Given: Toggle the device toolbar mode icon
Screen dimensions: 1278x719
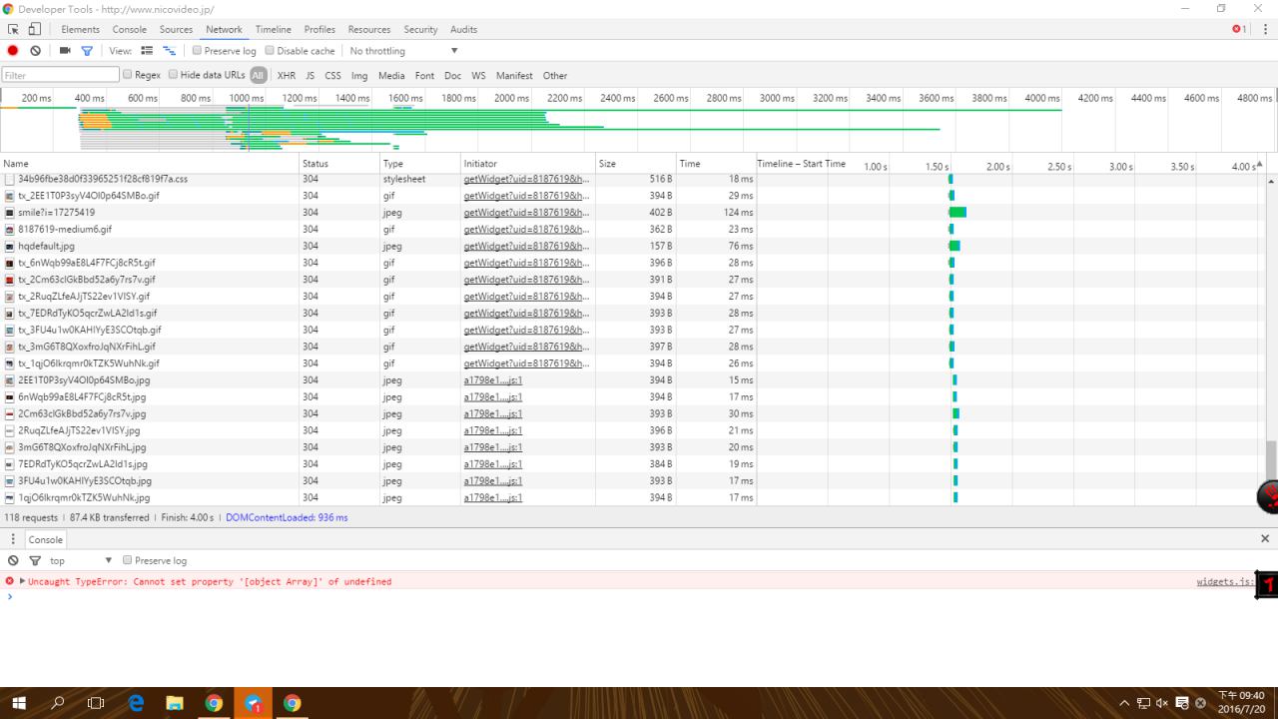Looking at the screenshot, I should coord(35,30).
